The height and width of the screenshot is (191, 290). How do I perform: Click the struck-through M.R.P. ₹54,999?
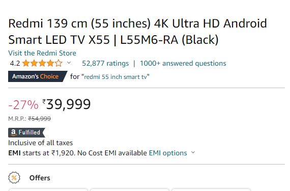[39, 119]
